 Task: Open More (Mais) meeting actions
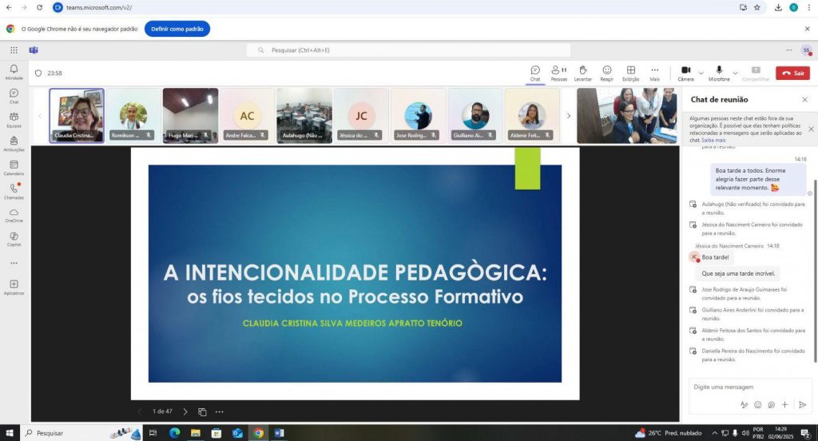(x=655, y=73)
